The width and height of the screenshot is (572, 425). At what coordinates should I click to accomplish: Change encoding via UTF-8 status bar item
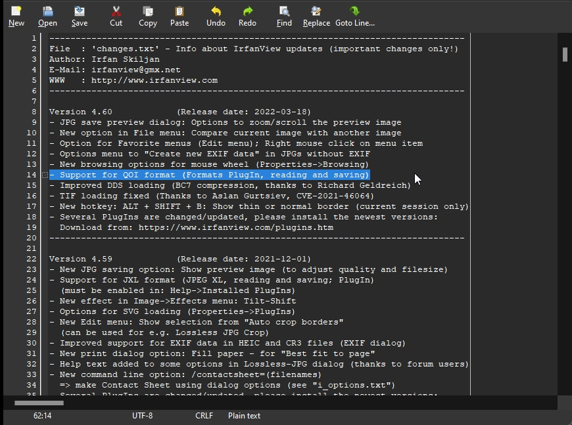(143, 415)
